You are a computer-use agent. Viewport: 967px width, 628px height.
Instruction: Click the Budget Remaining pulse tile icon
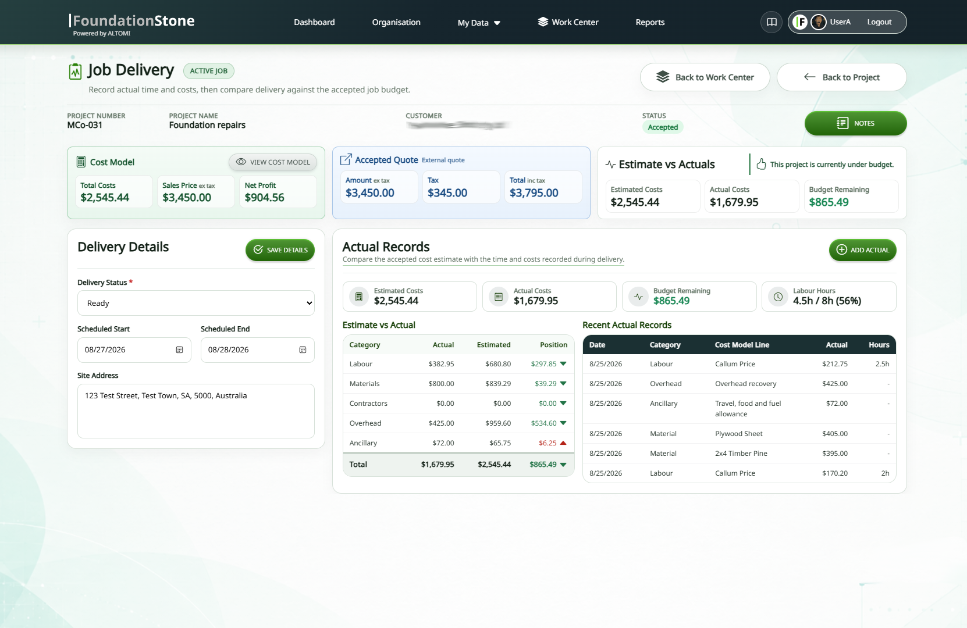click(638, 297)
